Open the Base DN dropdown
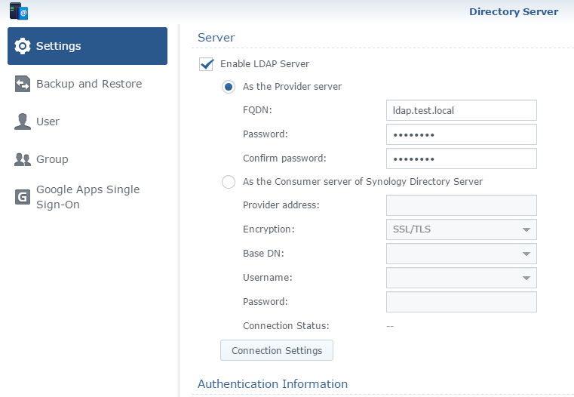Image resolution: width=574 pixels, height=397 pixels. [461, 254]
